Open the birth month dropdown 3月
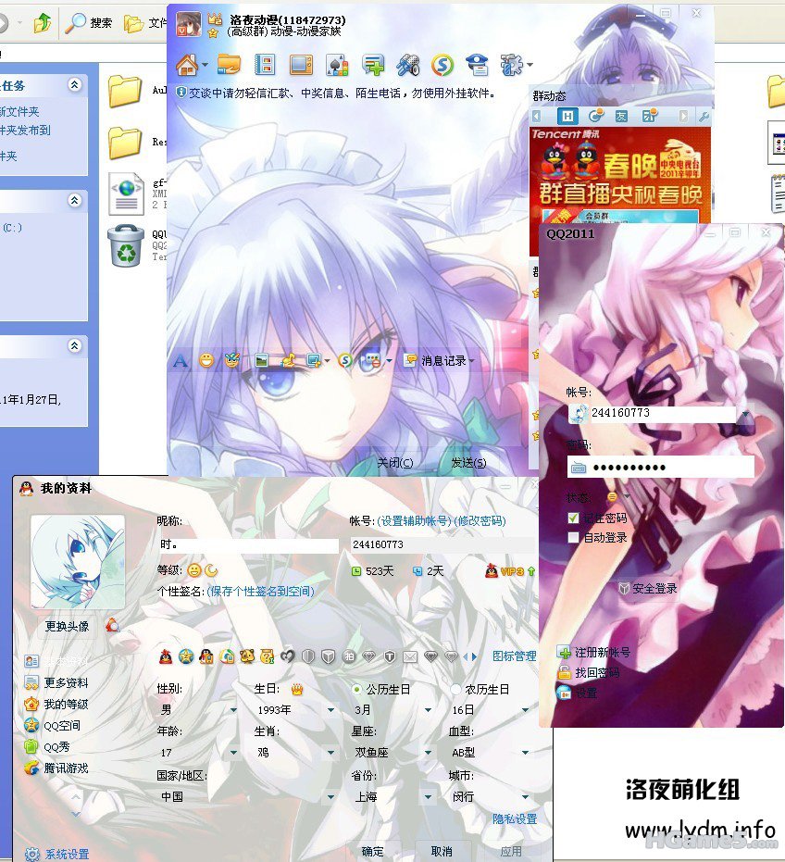 click(x=428, y=710)
